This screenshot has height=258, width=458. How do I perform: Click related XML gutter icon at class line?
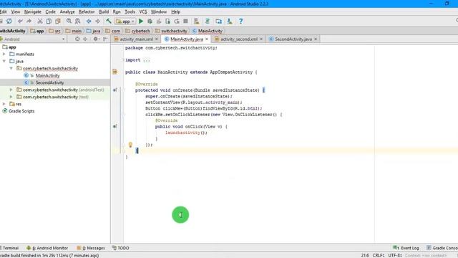pyautogui.click(x=114, y=72)
